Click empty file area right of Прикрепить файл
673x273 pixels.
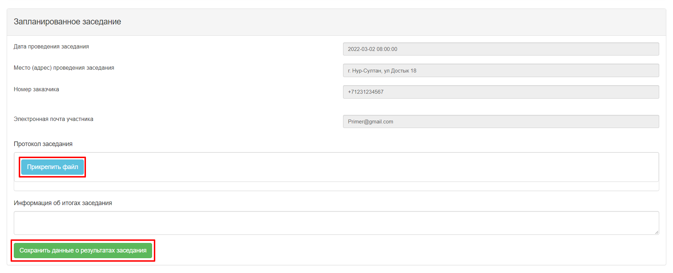click(x=371, y=167)
